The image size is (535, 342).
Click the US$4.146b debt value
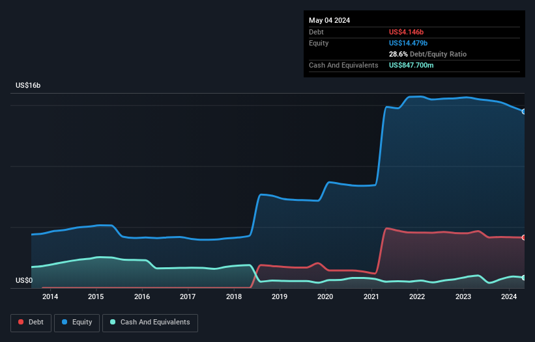pyautogui.click(x=406, y=32)
